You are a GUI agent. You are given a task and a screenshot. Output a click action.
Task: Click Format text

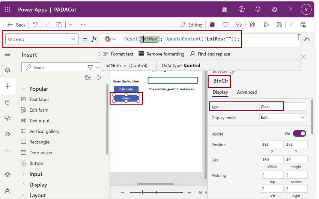118,54
